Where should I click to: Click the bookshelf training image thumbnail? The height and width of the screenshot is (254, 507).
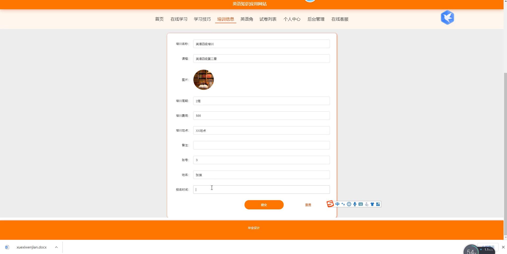(203, 80)
